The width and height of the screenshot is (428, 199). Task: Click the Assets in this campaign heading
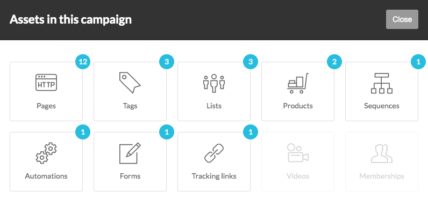[x=70, y=20]
